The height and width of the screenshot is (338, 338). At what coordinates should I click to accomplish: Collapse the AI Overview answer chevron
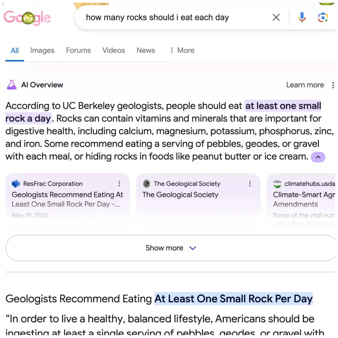[318, 157]
